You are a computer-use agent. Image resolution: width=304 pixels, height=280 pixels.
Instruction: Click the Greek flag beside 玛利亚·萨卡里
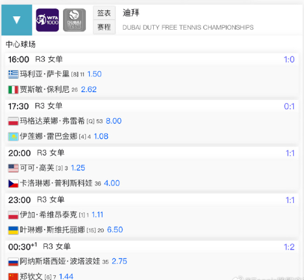point(13,74)
